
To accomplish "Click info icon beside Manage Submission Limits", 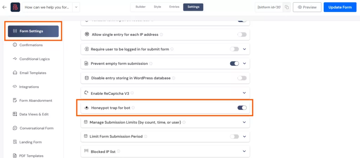I will pos(184,122).
